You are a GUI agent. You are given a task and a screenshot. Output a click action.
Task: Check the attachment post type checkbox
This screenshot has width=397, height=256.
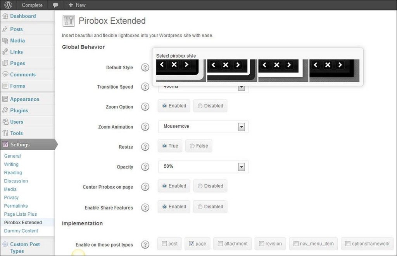pos(220,244)
